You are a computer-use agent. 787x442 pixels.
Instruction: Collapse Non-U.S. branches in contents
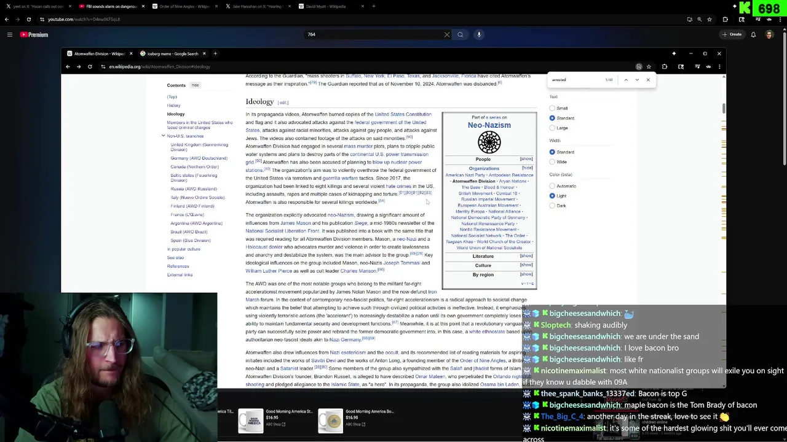(x=164, y=136)
